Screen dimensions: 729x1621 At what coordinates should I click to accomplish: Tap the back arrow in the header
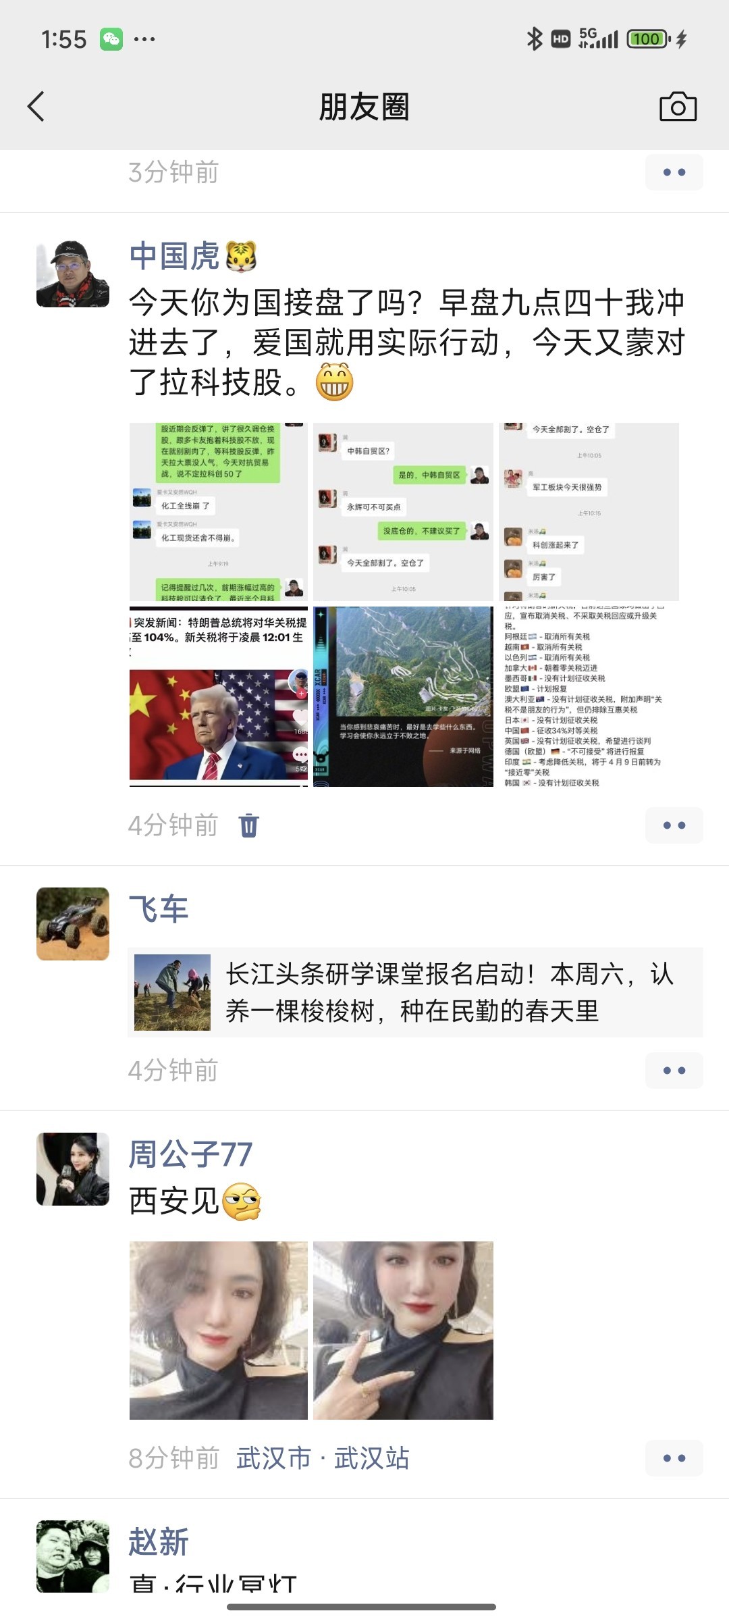[x=36, y=107]
